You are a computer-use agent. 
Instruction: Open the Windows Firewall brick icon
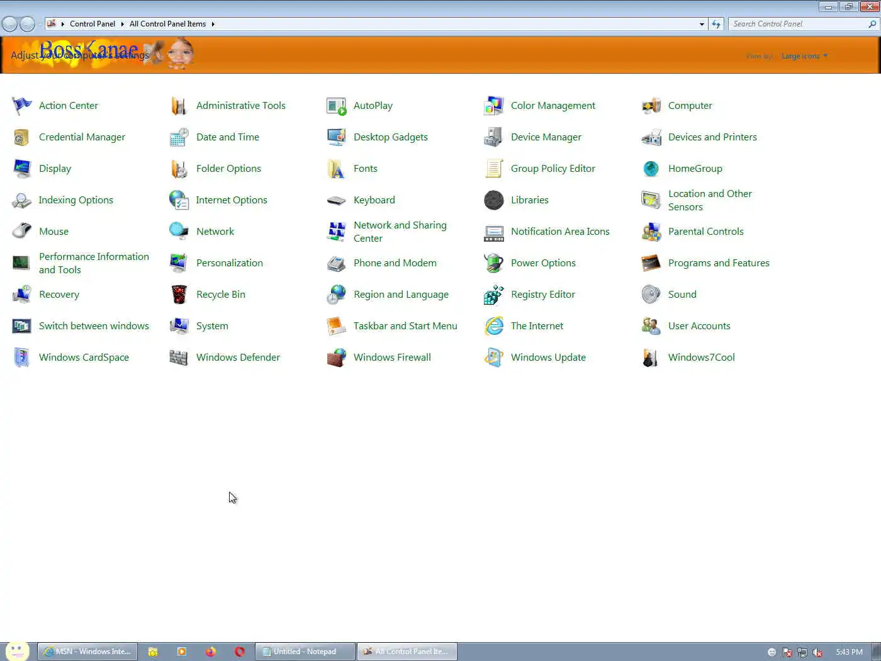(336, 358)
